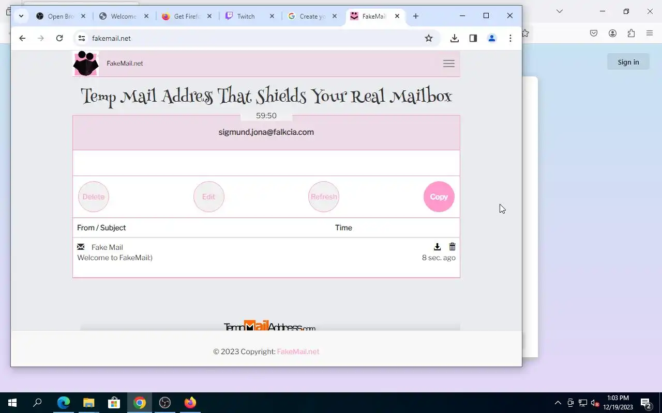
Task: Open taskbar search
Action: pos(37,403)
